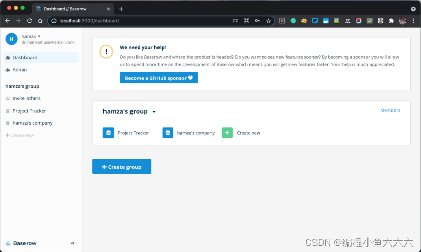Go to Dashboard in the sidebar

point(41,58)
